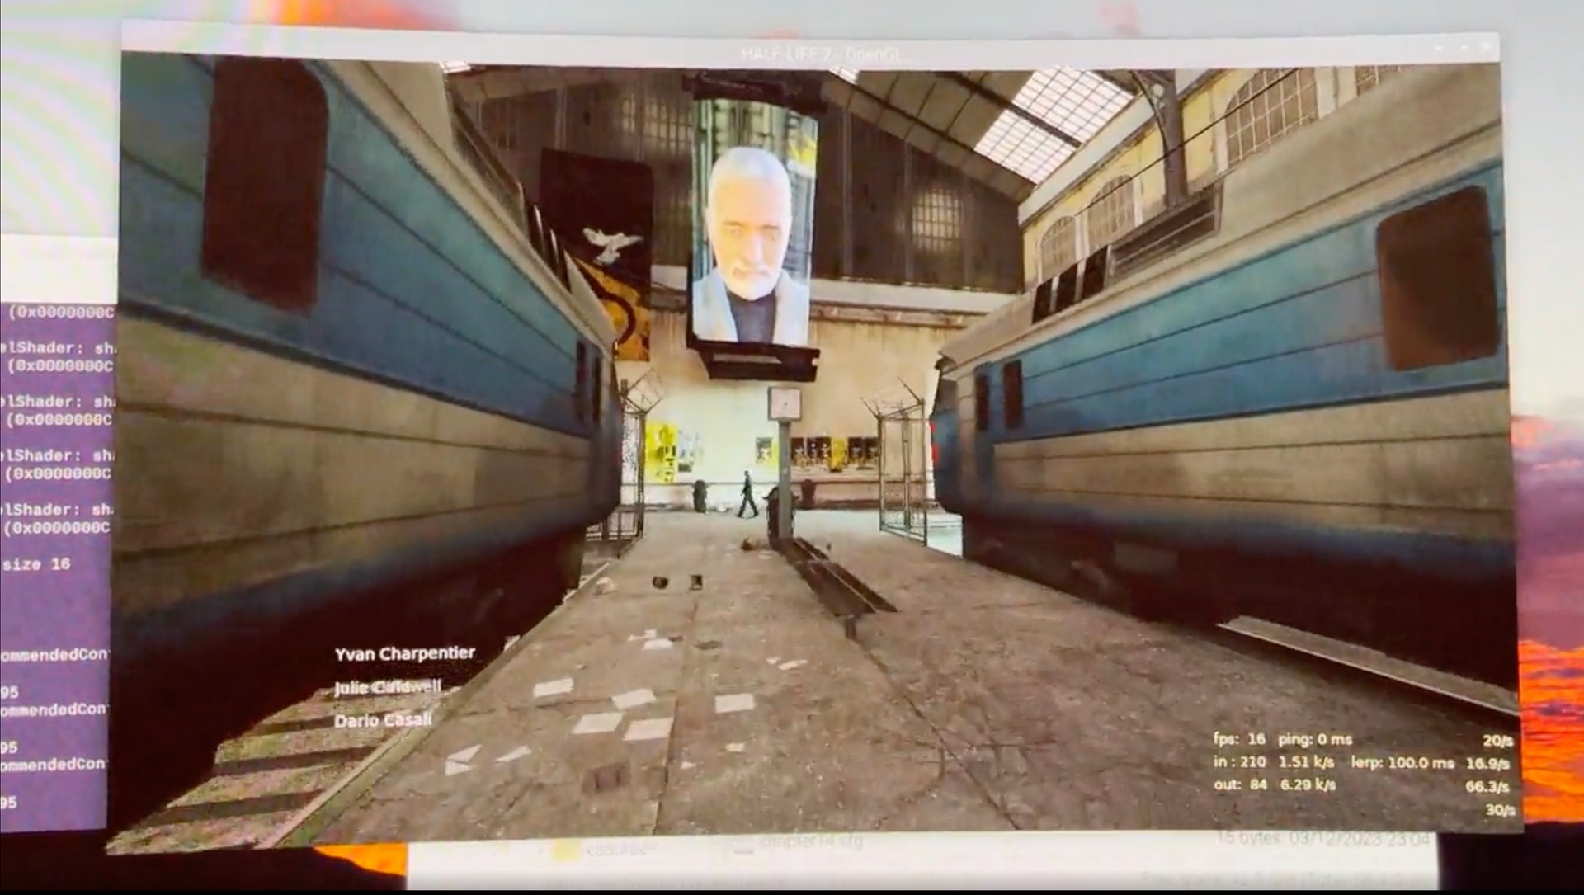Click the 'ping: 0 ms' readout
The width and height of the screenshot is (1584, 895).
1315,739
